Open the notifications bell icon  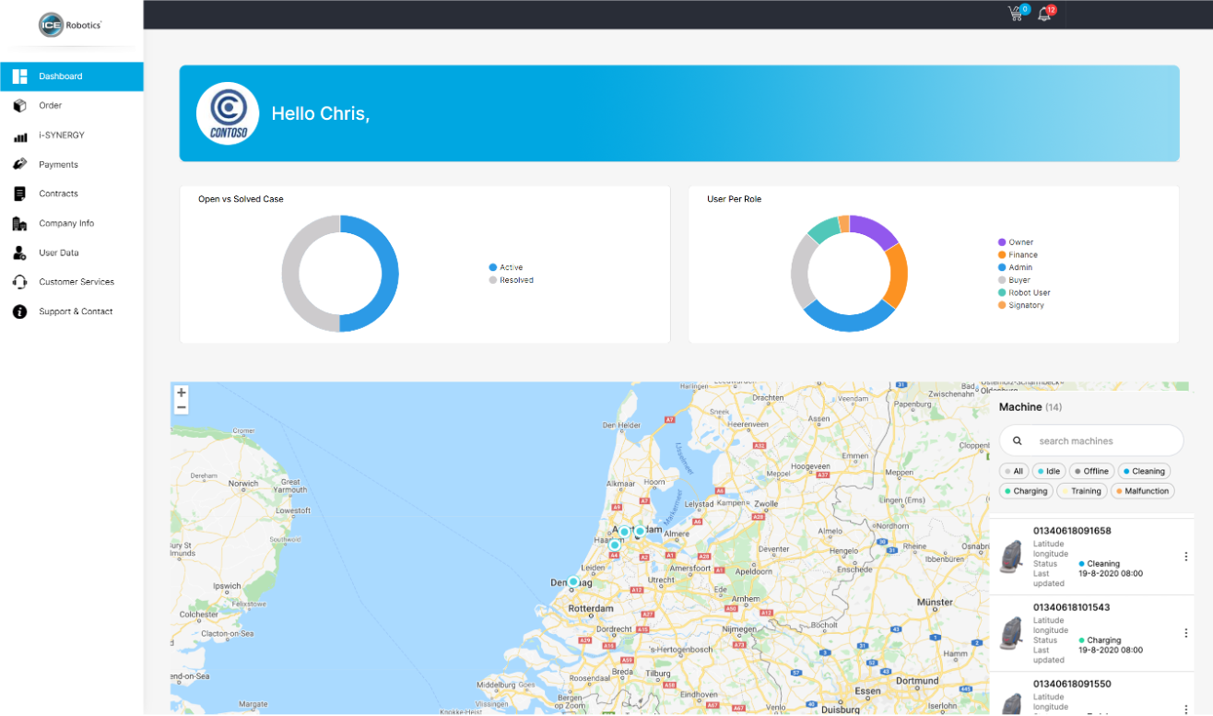coord(1043,14)
